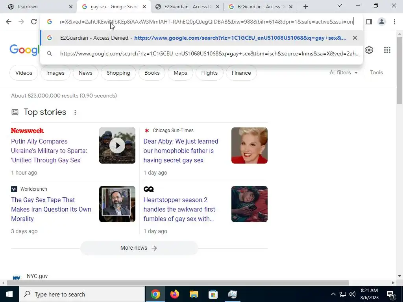
Task: Open the notification center icon
Action: [x=390, y=294]
